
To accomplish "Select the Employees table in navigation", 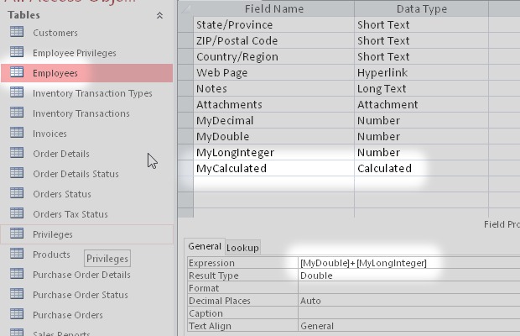I will (55, 73).
